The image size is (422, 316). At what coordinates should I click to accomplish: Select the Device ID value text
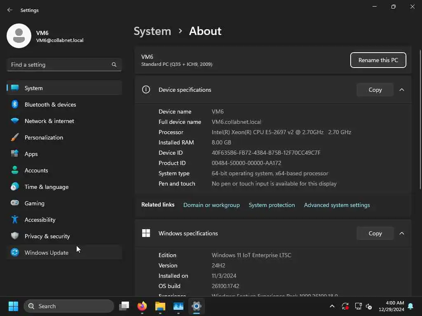[266, 153]
